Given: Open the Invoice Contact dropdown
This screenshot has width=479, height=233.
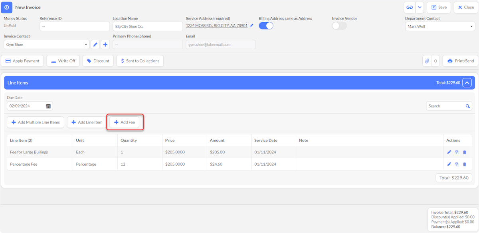Looking at the screenshot, I should tap(47, 44).
